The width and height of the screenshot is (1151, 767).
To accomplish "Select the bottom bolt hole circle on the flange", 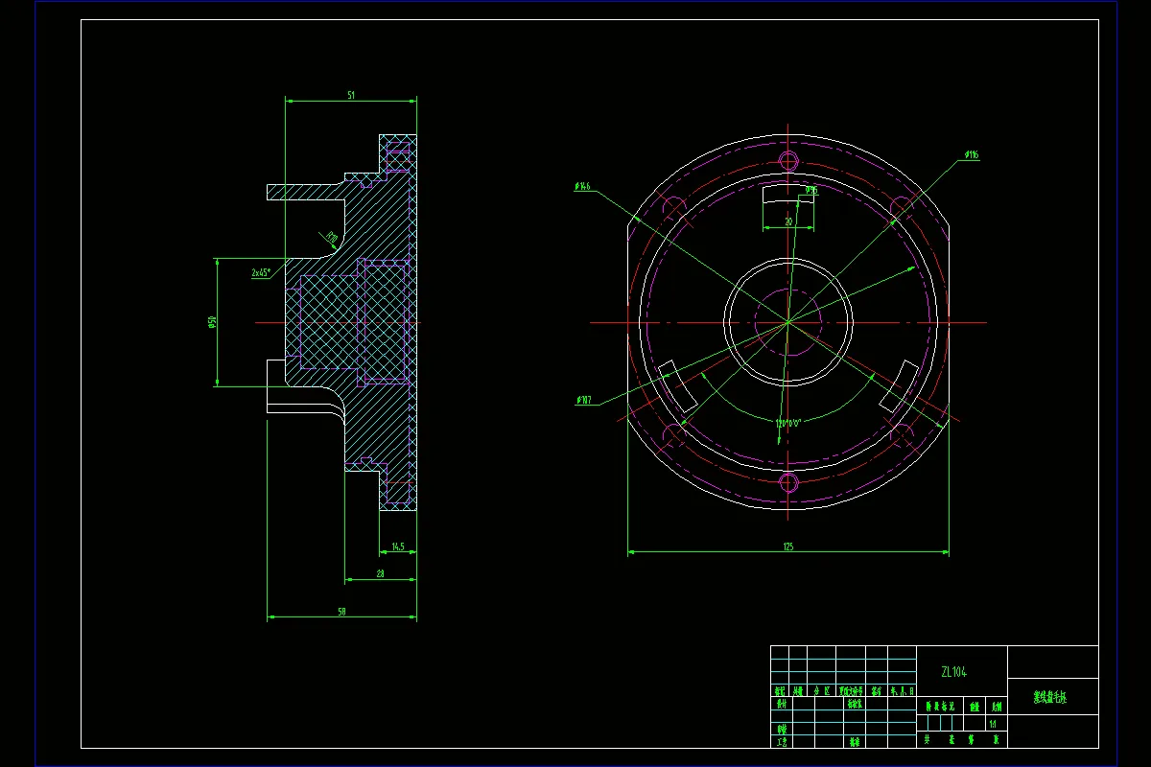I will (788, 483).
